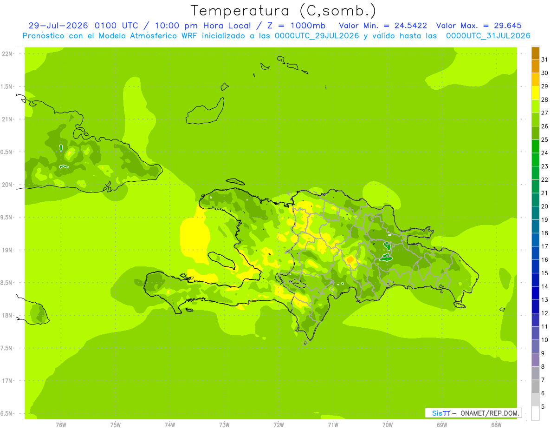
Task: Click legend color band between 16 and 17
Action: [535, 253]
